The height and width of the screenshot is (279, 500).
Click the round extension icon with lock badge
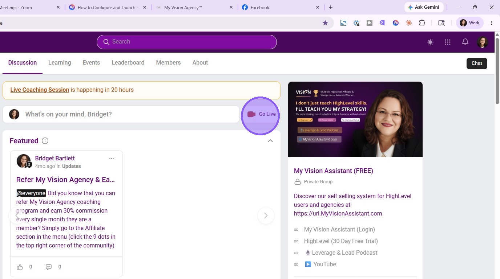coord(356,23)
